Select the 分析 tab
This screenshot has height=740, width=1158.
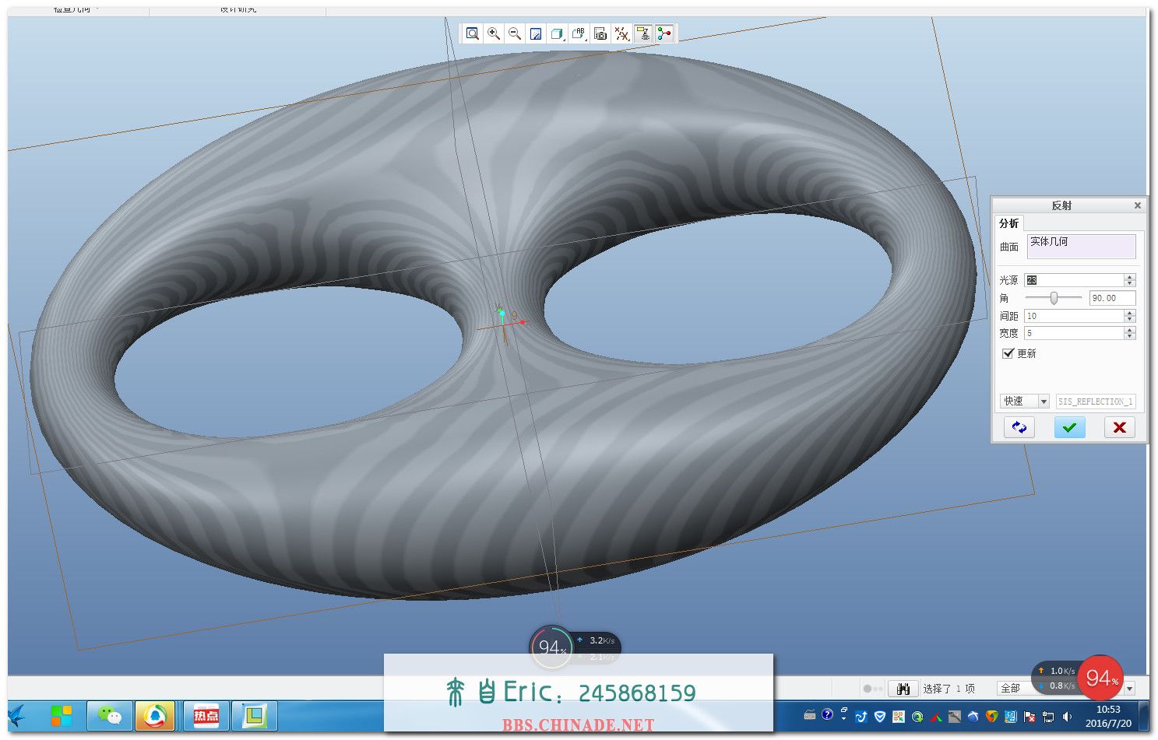(1009, 223)
